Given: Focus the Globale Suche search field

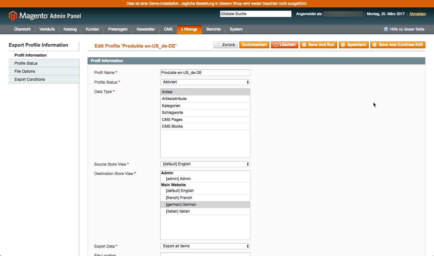Looking at the screenshot, I should point(255,14).
